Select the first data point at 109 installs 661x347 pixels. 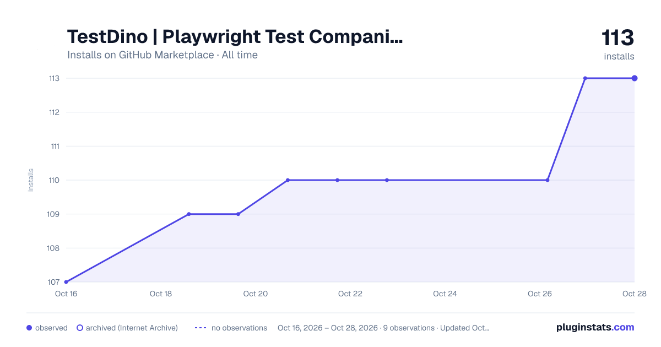(189, 214)
